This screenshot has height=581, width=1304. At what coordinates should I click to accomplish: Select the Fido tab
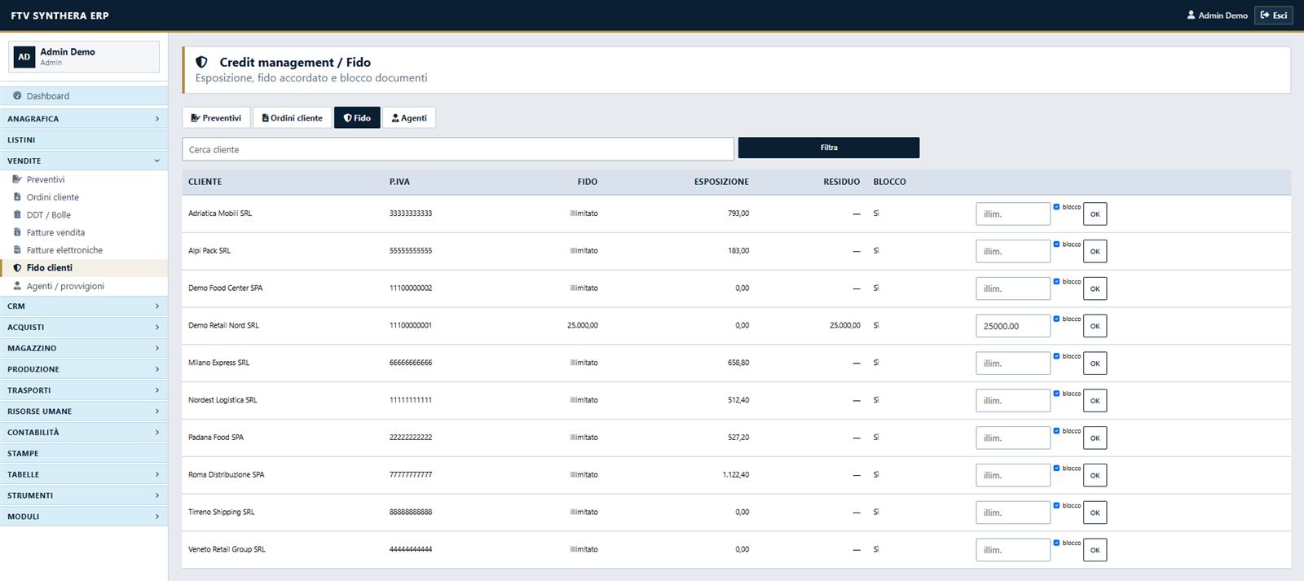click(357, 118)
